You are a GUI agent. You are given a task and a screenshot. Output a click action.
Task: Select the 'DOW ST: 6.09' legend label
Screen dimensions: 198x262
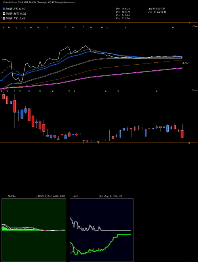(15, 9)
